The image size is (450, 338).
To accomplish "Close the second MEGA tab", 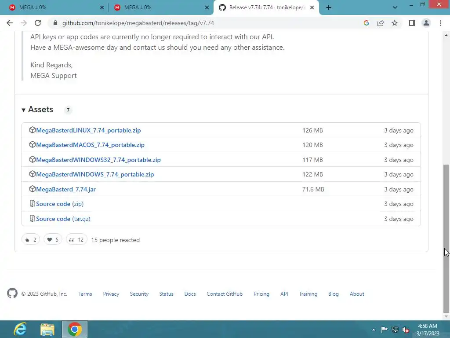I will pos(207,7).
